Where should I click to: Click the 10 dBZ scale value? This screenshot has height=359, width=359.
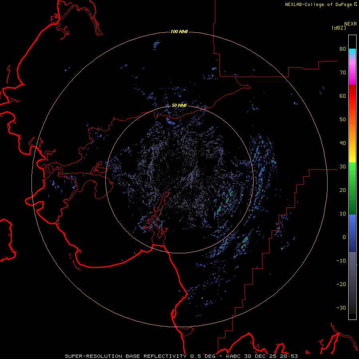point(343,214)
